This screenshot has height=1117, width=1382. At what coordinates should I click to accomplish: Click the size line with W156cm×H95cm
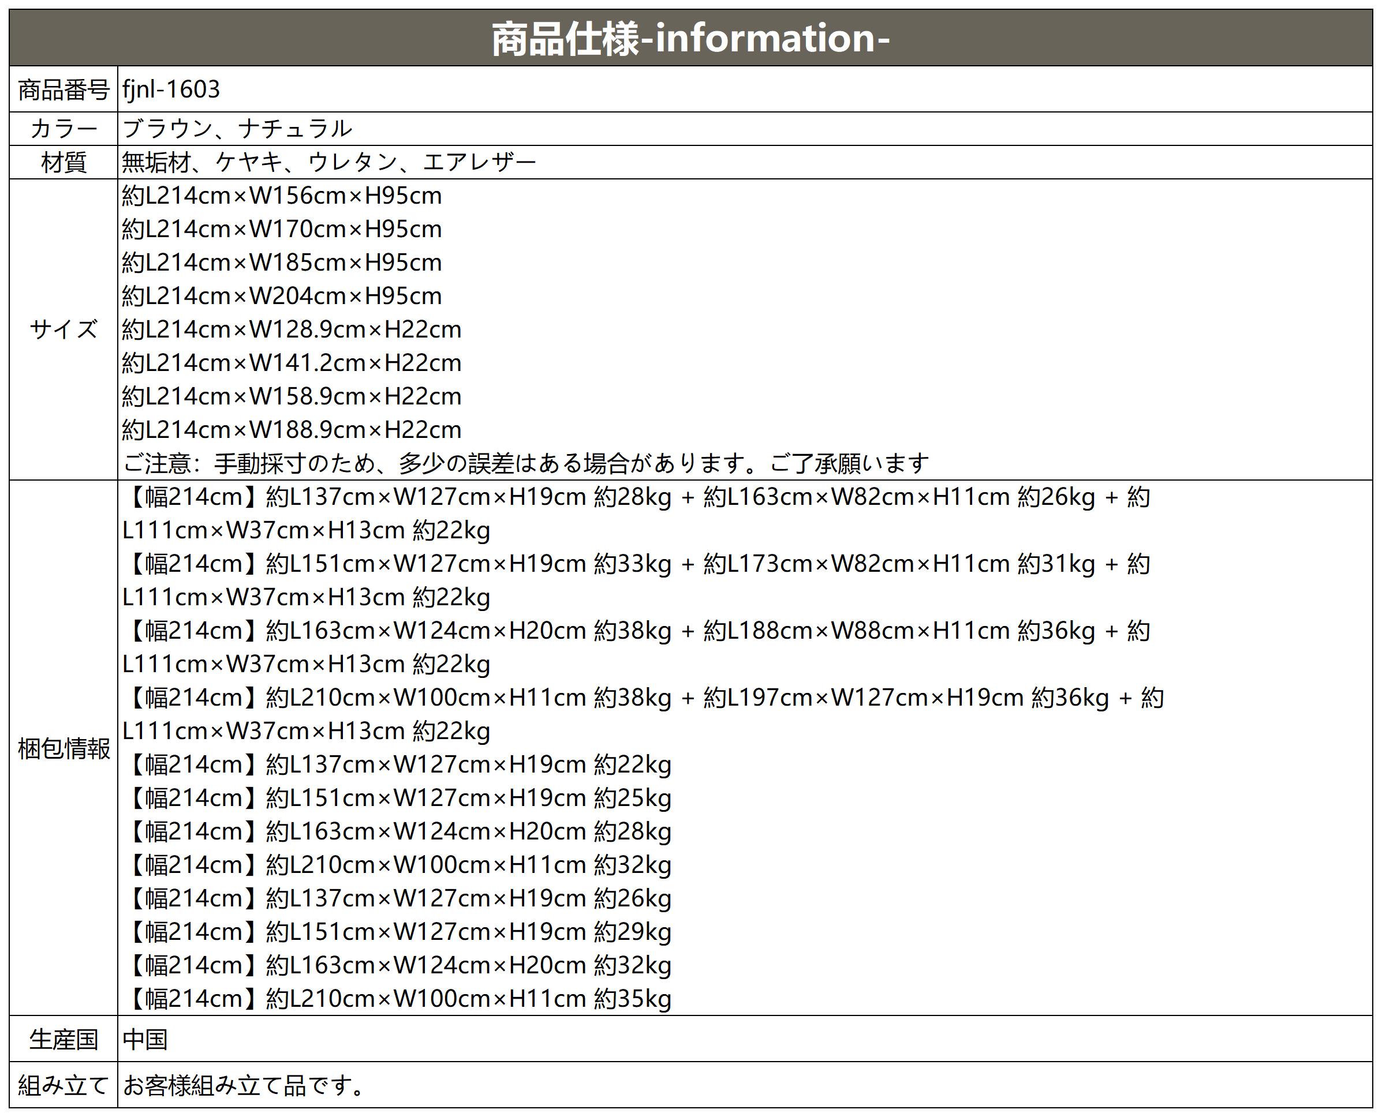click(x=282, y=196)
